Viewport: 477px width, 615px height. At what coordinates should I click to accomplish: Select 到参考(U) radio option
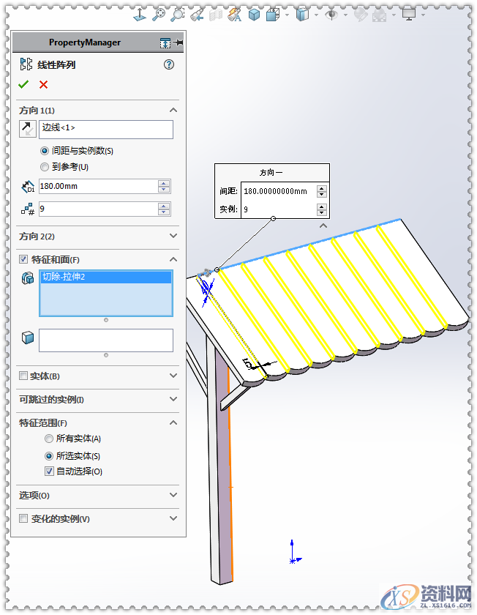[x=45, y=167]
